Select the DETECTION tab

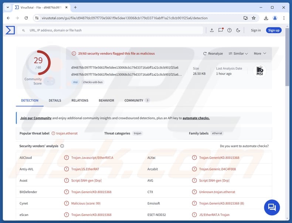(x=30, y=101)
